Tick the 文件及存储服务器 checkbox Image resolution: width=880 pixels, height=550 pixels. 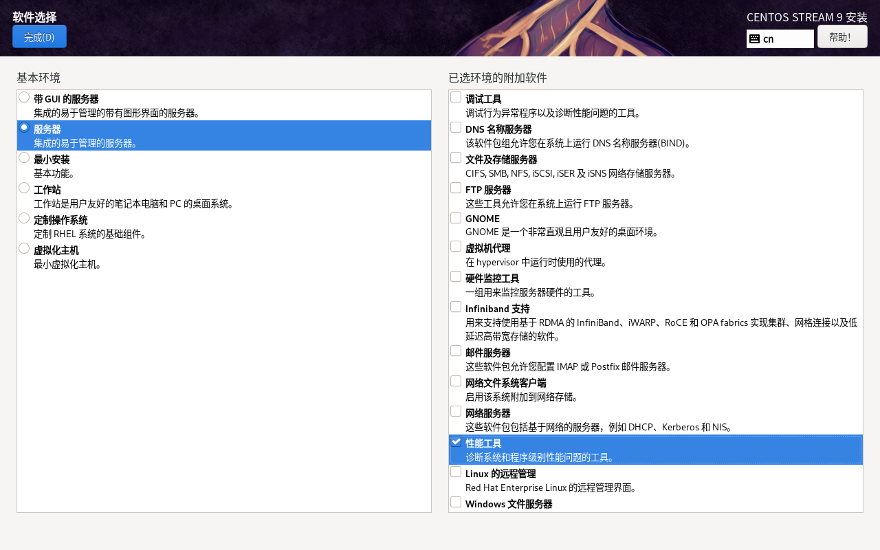(x=456, y=157)
